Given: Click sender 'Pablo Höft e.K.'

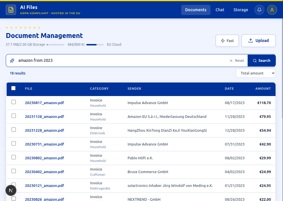Looking at the screenshot, I should [140, 158].
